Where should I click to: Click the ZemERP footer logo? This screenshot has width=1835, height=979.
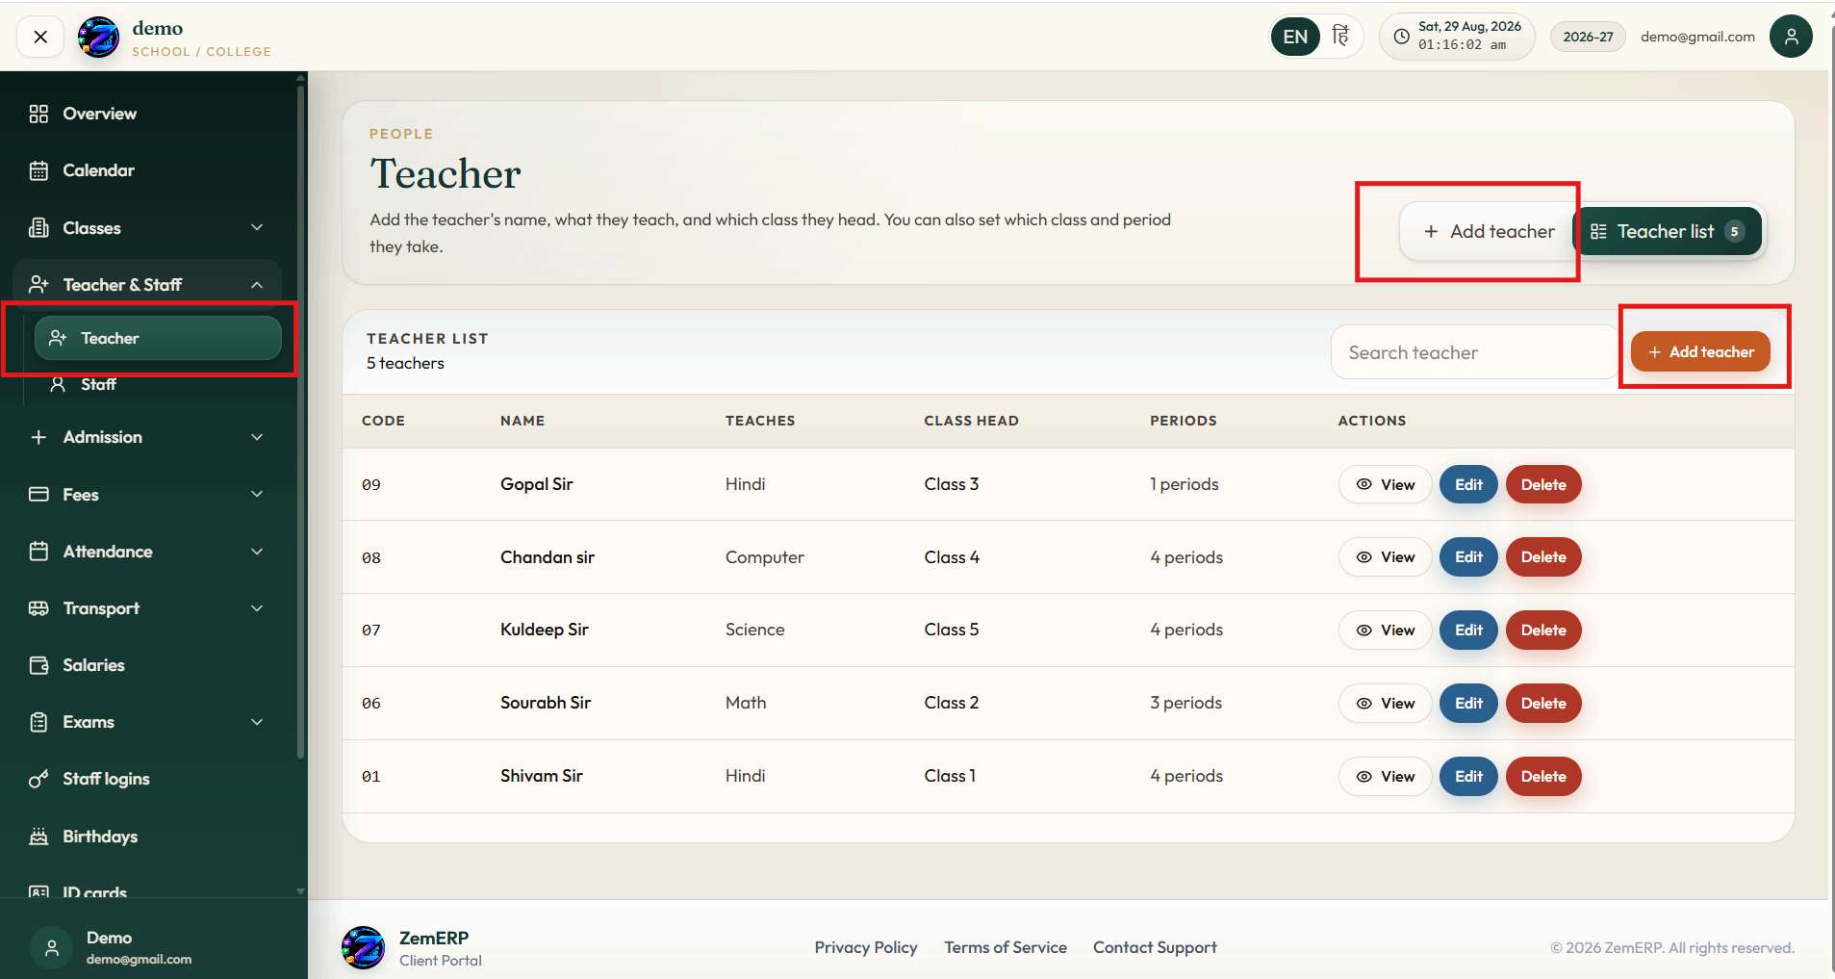coord(363,947)
